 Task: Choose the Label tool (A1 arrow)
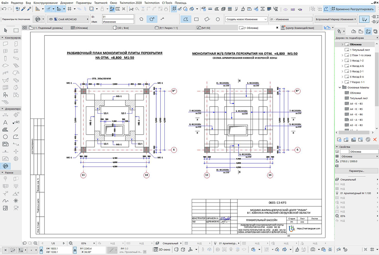16,122
